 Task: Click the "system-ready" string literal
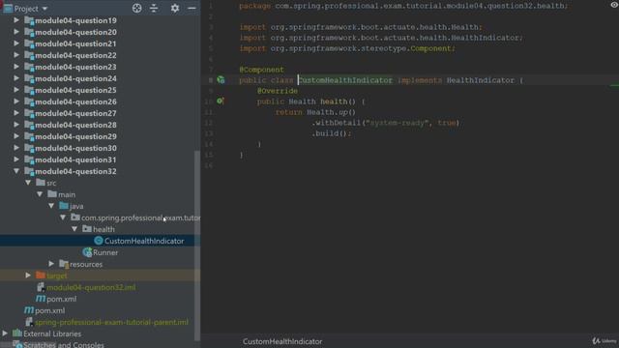pyautogui.click(x=397, y=123)
